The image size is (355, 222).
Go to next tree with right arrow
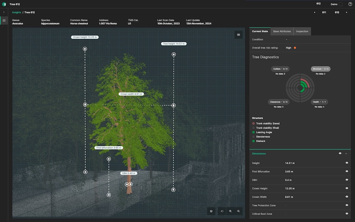click(346, 12)
